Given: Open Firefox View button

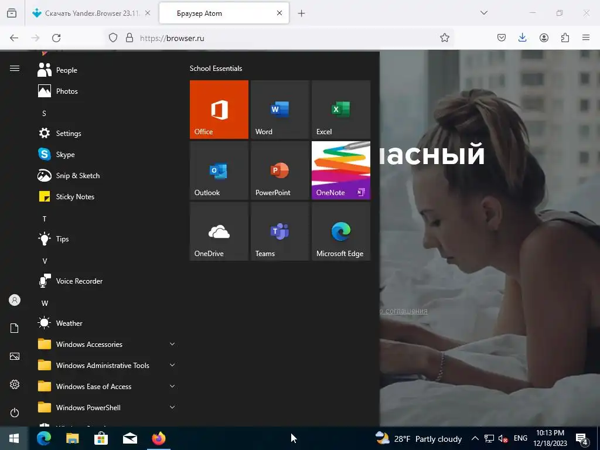Looking at the screenshot, I should [12, 13].
